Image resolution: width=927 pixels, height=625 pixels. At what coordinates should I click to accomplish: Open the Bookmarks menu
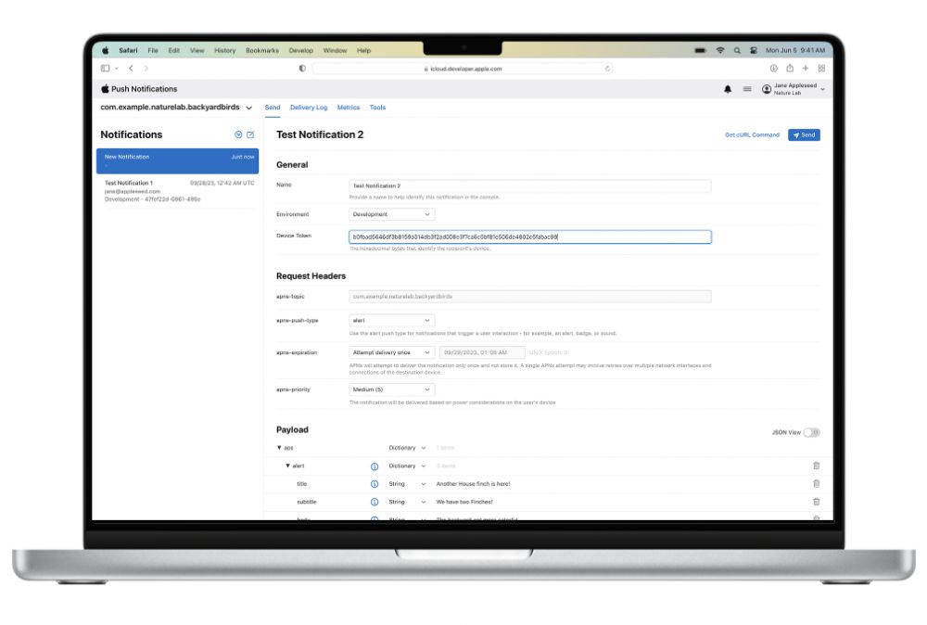click(x=262, y=51)
